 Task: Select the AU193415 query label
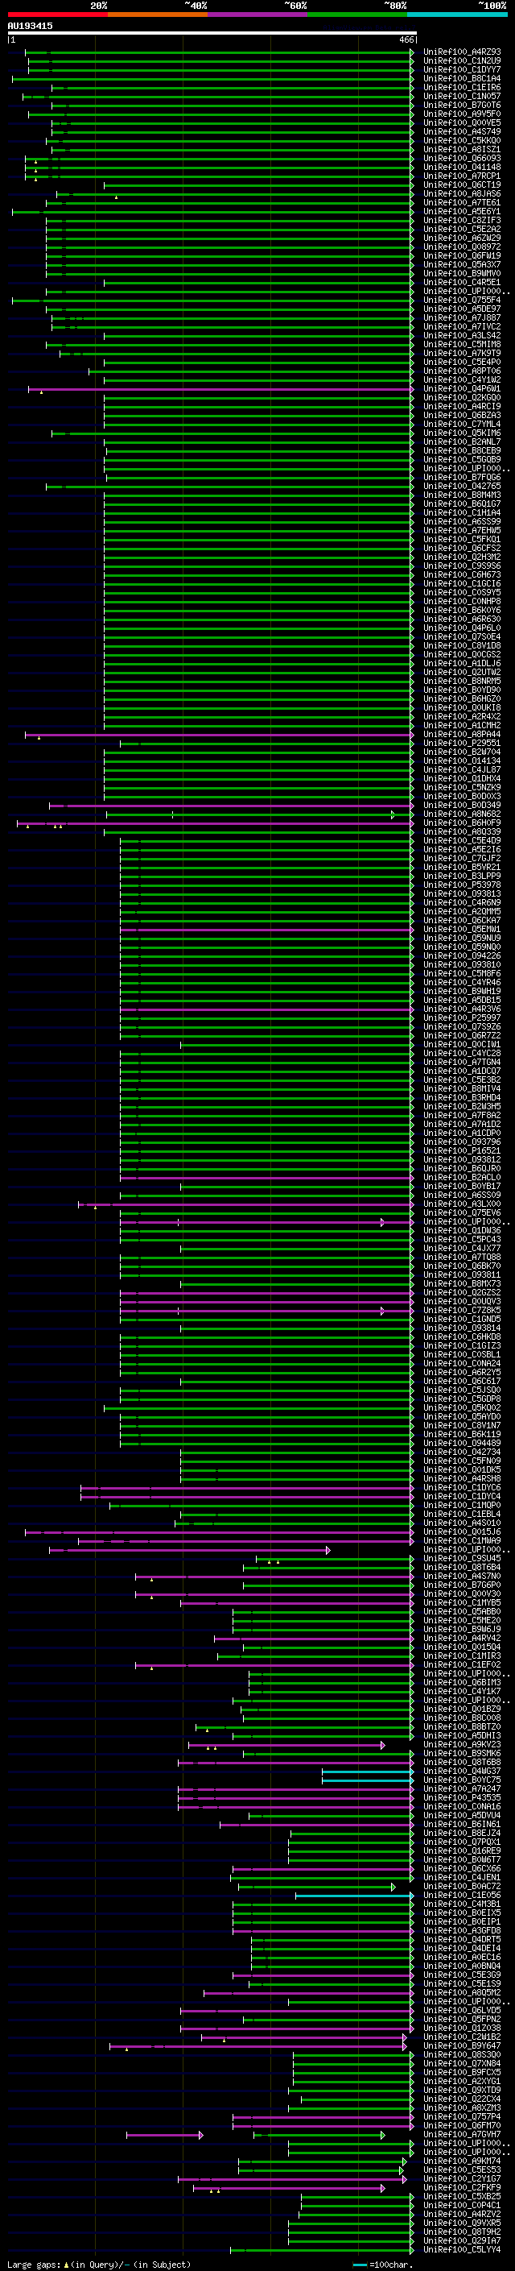click(30, 26)
